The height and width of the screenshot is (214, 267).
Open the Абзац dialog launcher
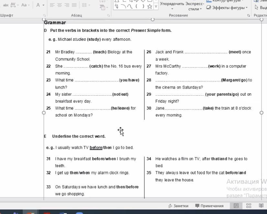tap(109, 16)
